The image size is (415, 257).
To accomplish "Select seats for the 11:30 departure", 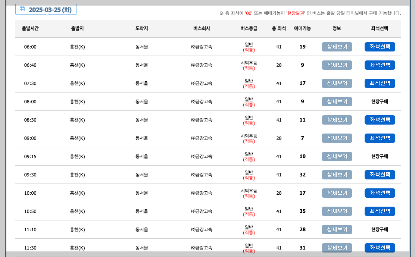I will point(380,248).
